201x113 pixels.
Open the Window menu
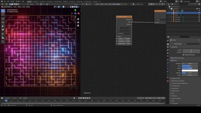pyautogui.click(x=18, y=1)
